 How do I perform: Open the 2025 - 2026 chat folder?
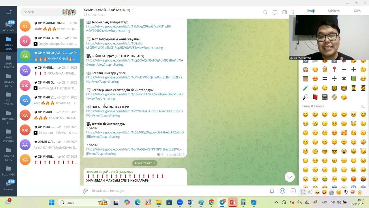click(x=9, y=43)
